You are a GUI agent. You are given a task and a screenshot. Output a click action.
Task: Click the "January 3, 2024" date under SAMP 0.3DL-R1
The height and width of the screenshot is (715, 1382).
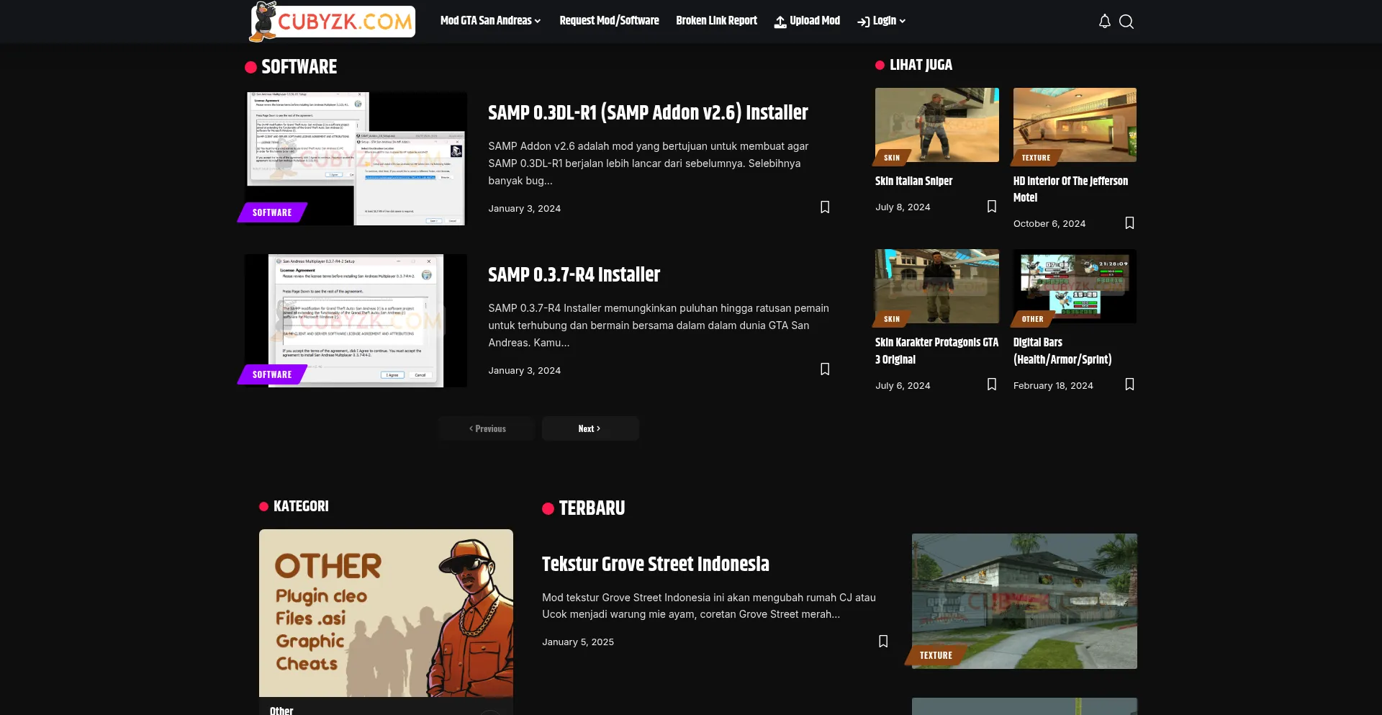pos(524,209)
